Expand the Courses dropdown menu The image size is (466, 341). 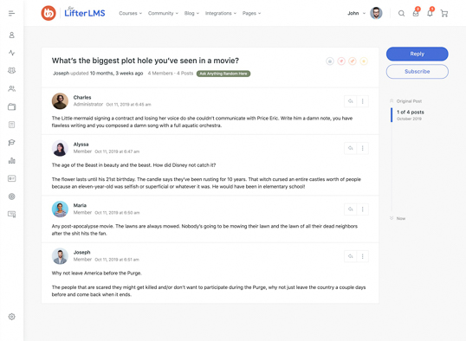pyautogui.click(x=131, y=13)
